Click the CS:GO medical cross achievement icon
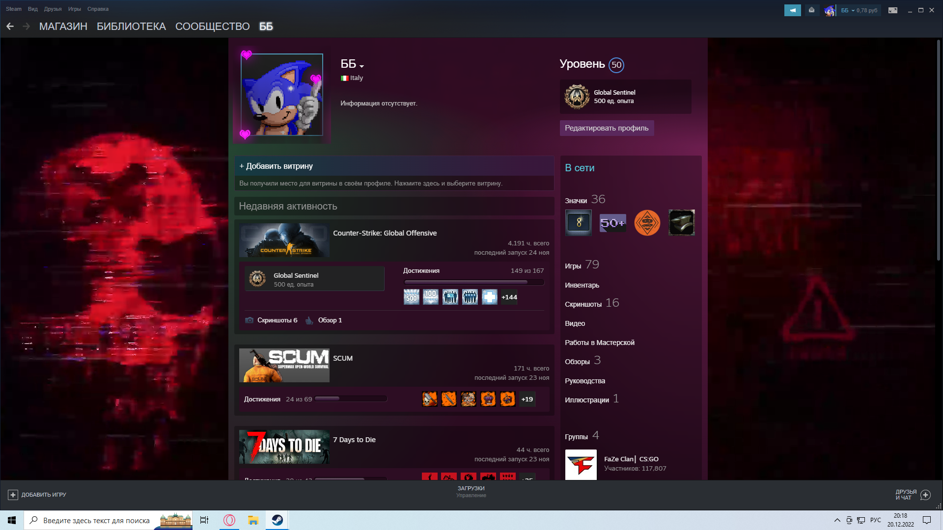The width and height of the screenshot is (943, 530). click(x=490, y=297)
